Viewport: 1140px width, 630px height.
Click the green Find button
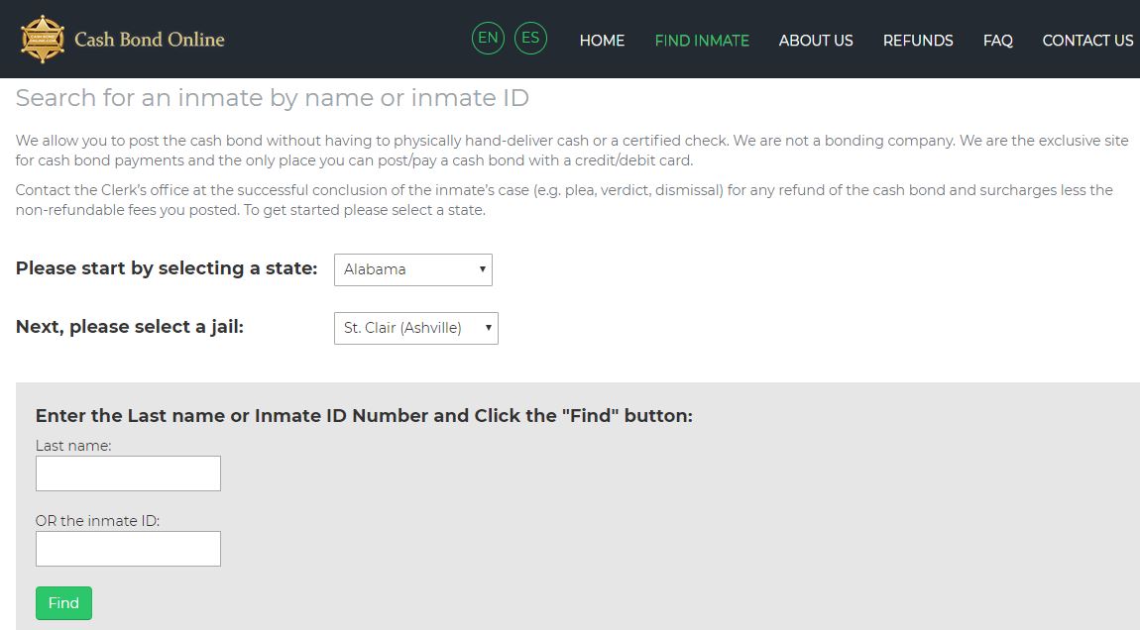(64, 603)
